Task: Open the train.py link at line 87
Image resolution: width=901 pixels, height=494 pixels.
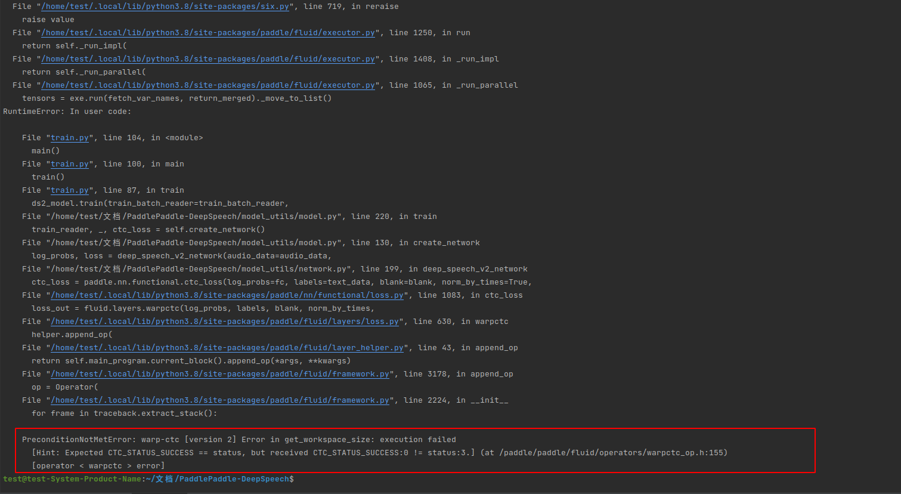Action: click(70, 190)
